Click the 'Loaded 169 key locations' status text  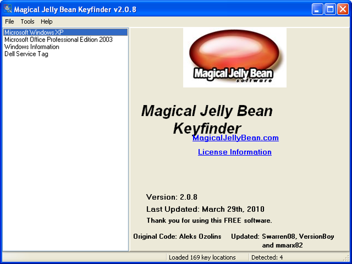tap(202, 257)
